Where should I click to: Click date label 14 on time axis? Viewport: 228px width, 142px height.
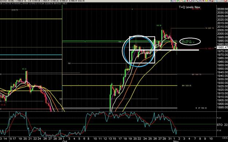[x=5, y=139]
